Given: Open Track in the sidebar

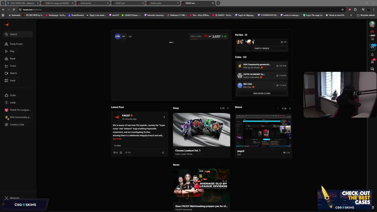Looking at the screenshot, I should tap(13, 66).
